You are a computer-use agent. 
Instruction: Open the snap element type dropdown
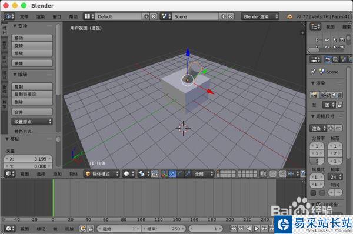294,173
